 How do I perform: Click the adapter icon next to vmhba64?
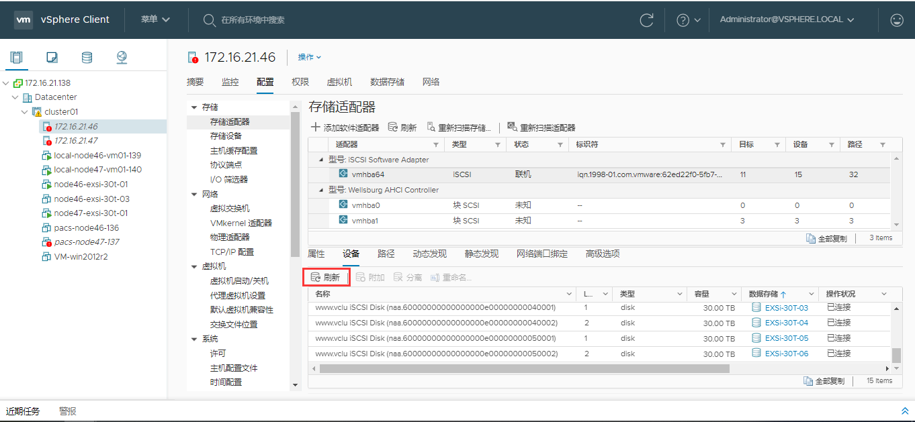pos(343,174)
